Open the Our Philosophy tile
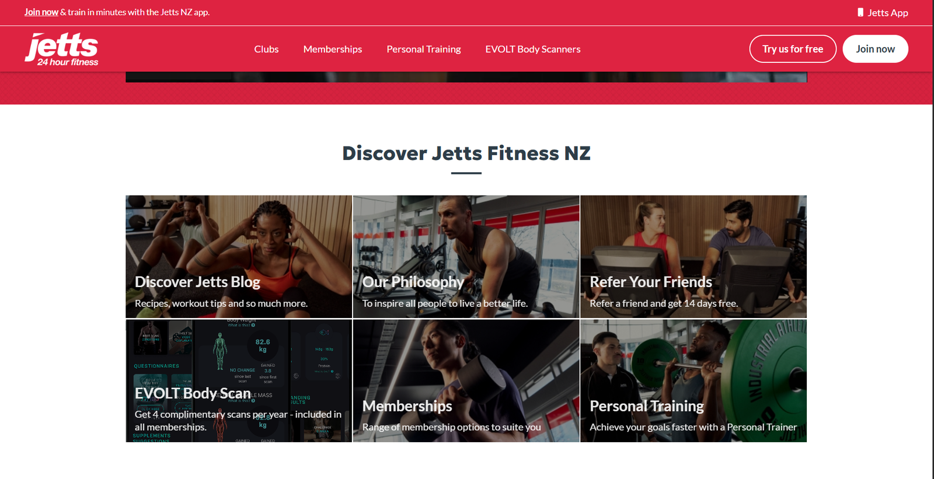The width and height of the screenshot is (934, 479). tap(466, 257)
